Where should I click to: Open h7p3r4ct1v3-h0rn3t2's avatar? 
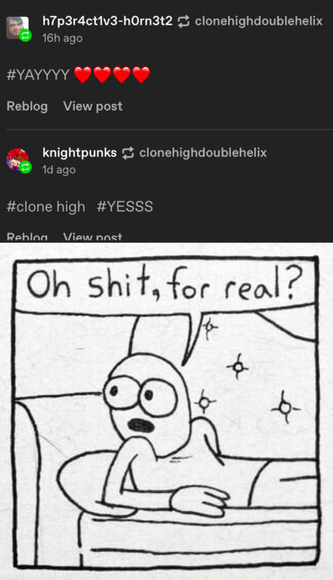pos(17,28)
